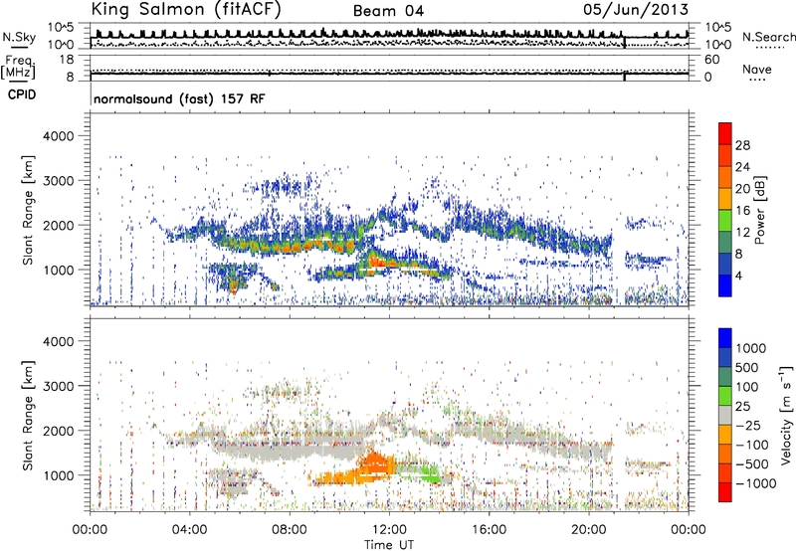Click the Beam 04 label

(388, 11)
